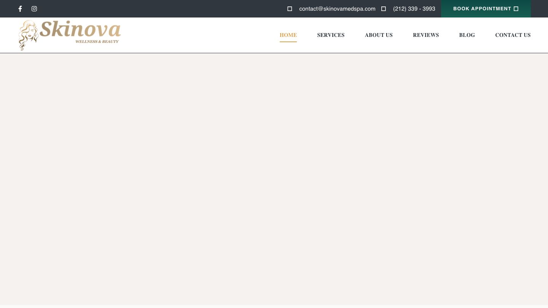Select Contact Us in navigation
The image size is (548, 308).
(513, 35)
